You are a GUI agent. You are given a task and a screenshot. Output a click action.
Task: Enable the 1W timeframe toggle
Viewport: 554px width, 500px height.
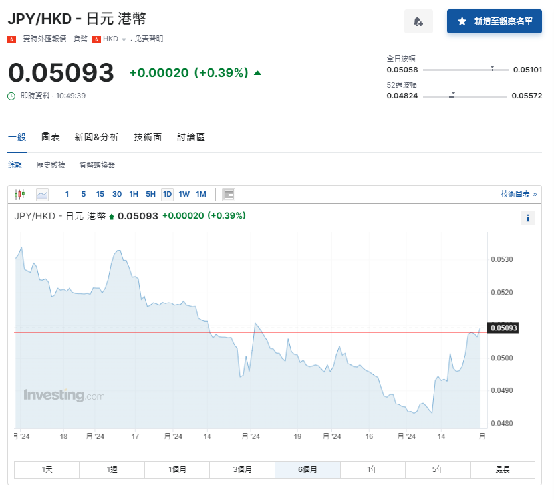pos(184,194)
